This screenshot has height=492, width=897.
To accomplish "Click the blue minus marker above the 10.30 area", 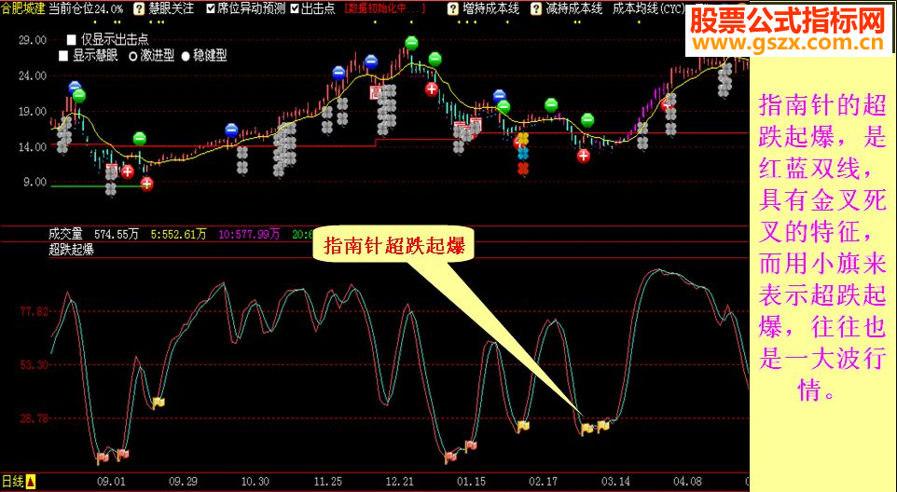I will 231,130.
